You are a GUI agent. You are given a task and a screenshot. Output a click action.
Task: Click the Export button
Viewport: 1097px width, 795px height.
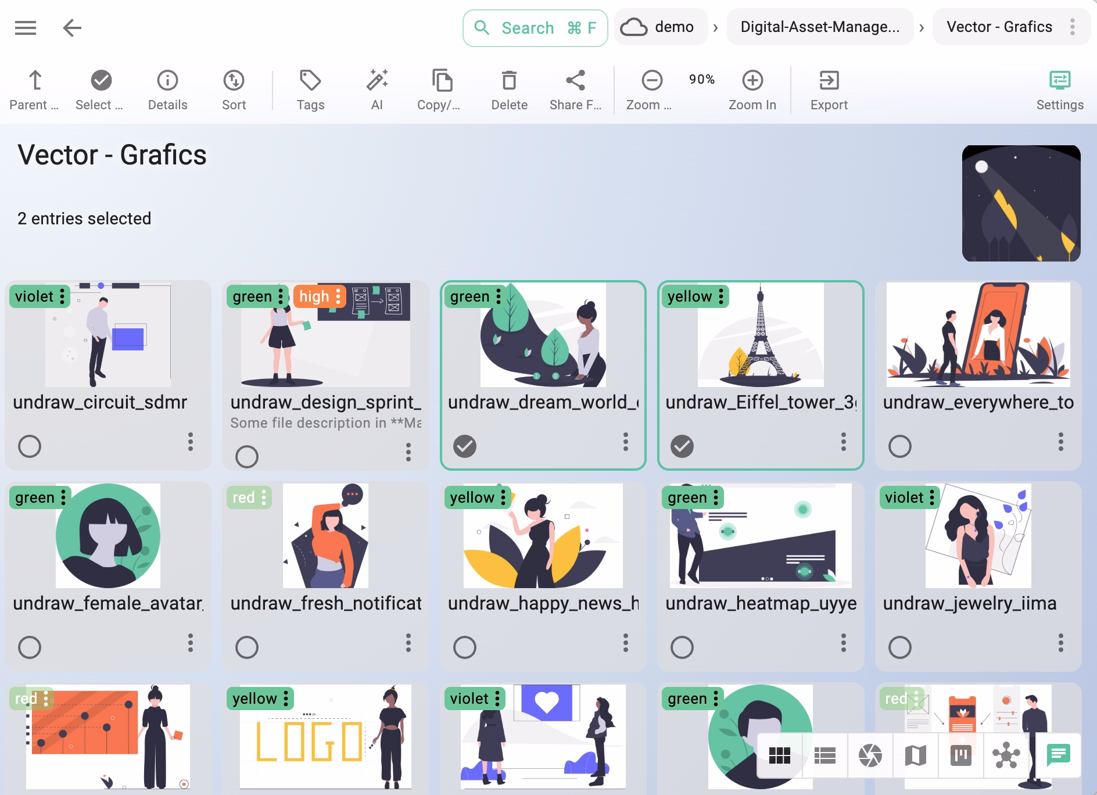(x=829, y=88)
